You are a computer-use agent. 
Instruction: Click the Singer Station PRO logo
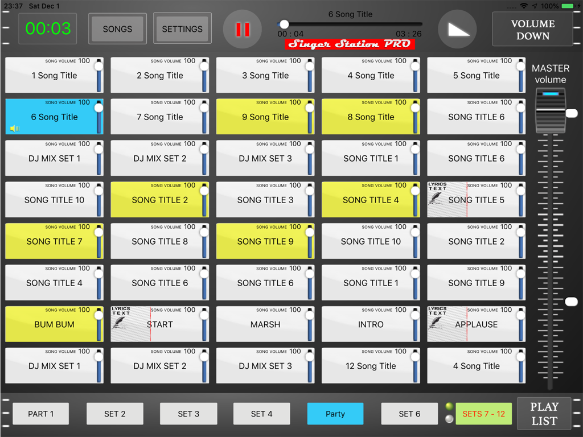349,43
